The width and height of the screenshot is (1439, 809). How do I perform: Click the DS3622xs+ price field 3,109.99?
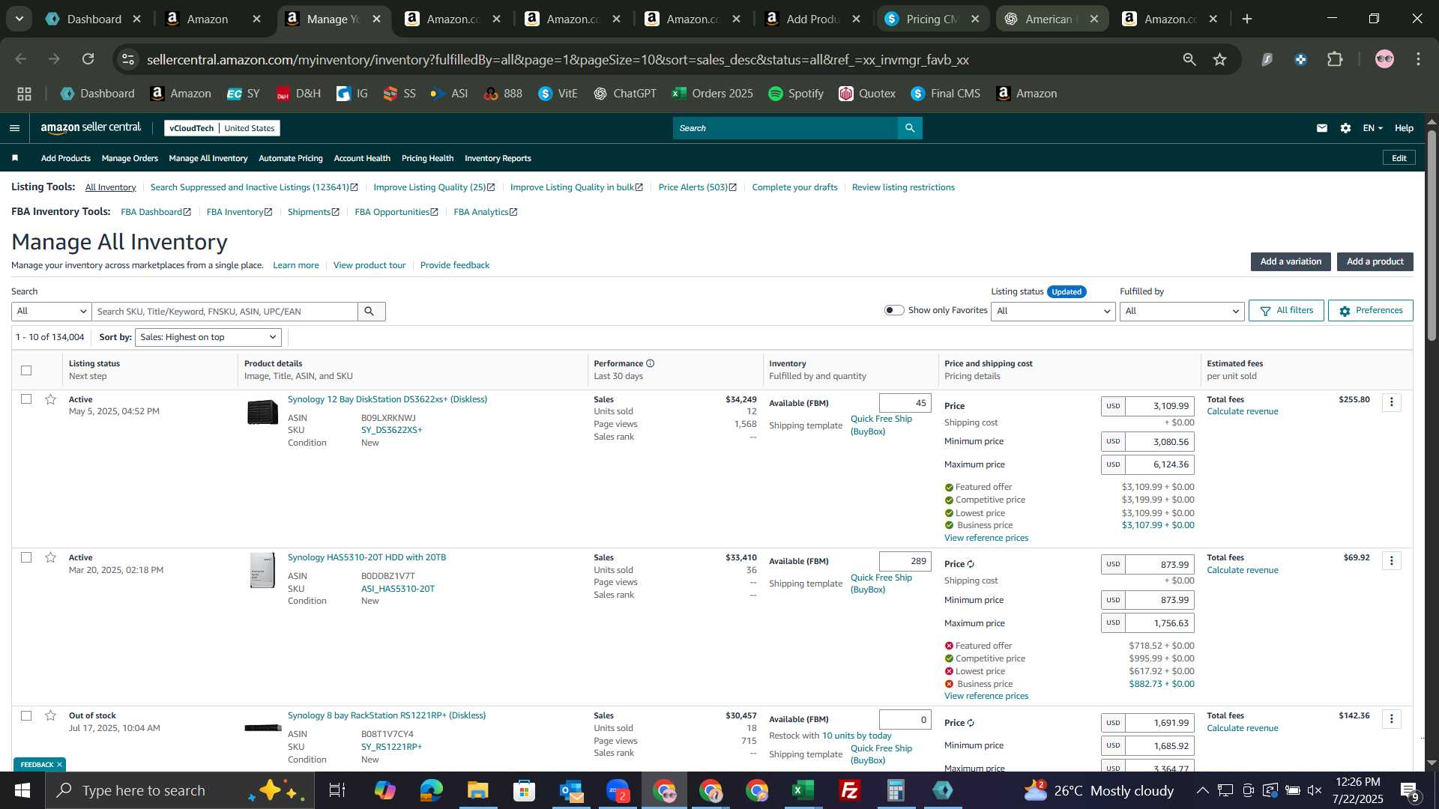1159,406
